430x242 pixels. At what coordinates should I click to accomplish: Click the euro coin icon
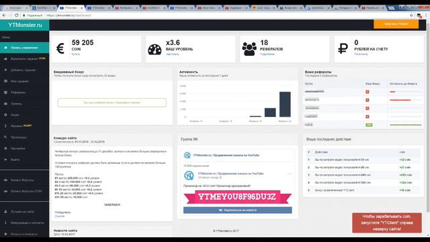click(x=60, y=49)
